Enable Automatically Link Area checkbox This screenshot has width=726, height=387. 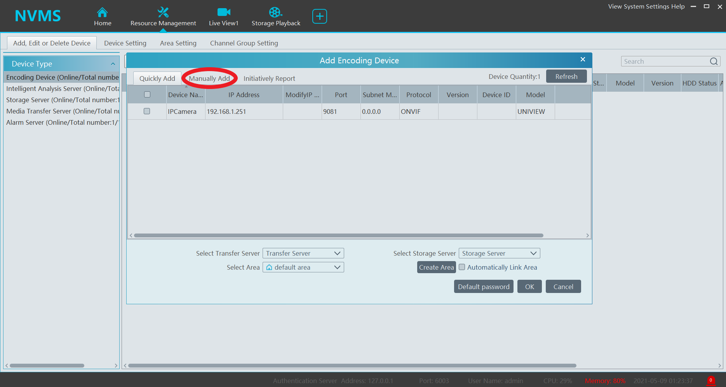pyautogui.click(x=462, y=267)
